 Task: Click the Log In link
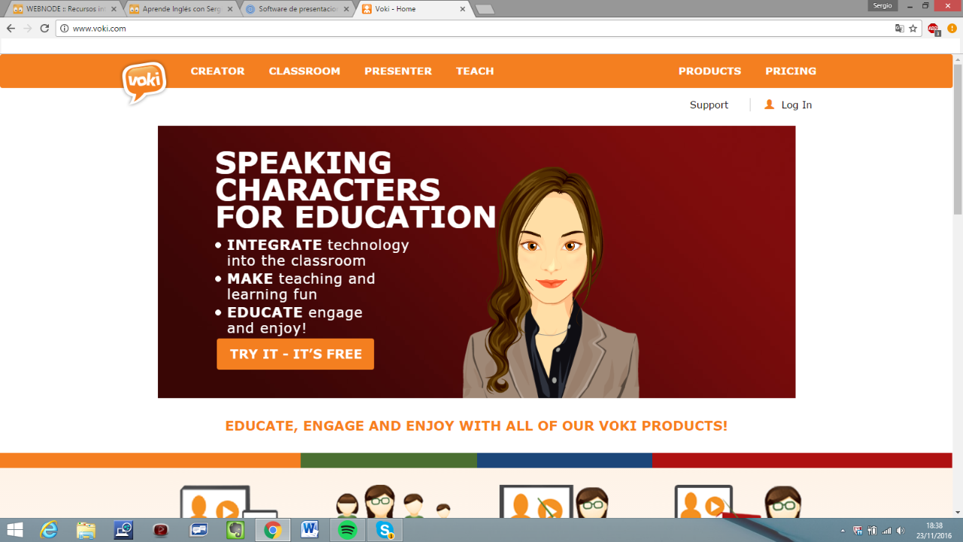pyautogui.click(x=796, y=105)
